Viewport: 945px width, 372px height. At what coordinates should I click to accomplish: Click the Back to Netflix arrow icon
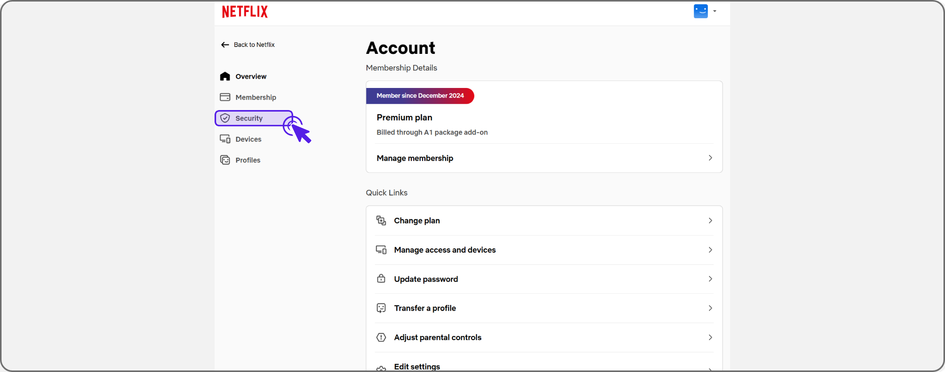(225, 45)
